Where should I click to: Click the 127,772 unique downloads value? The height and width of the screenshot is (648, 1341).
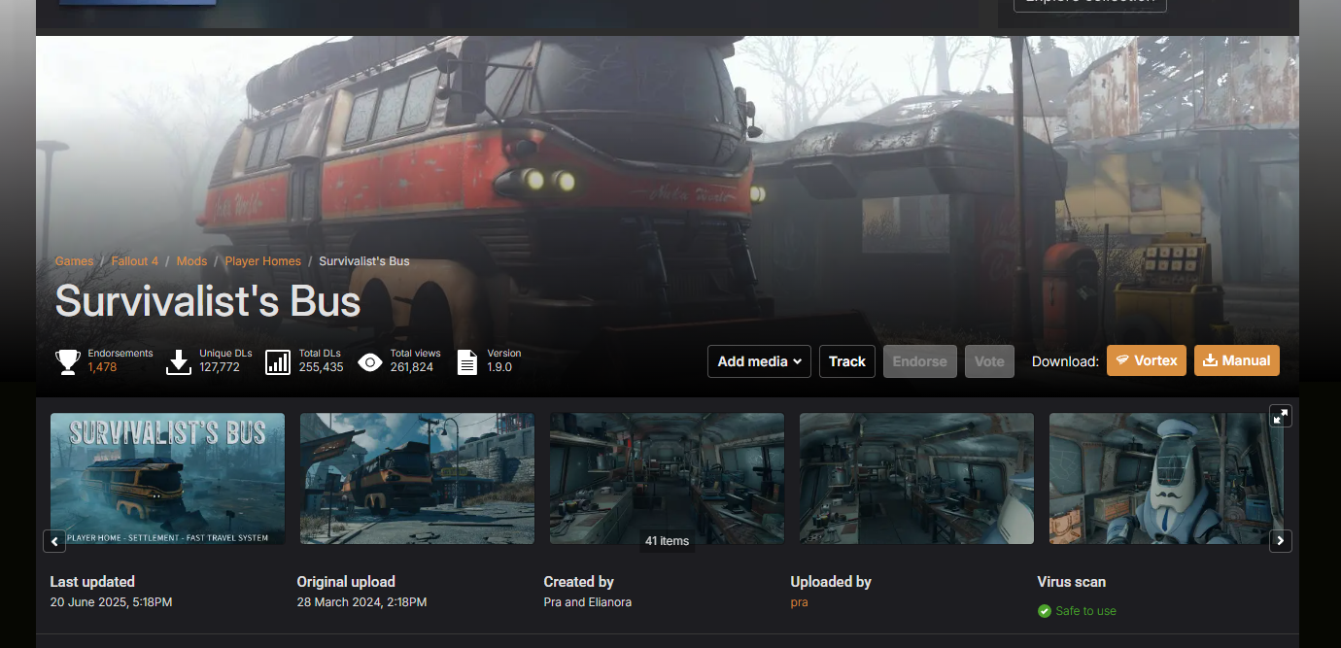(220, 367)
